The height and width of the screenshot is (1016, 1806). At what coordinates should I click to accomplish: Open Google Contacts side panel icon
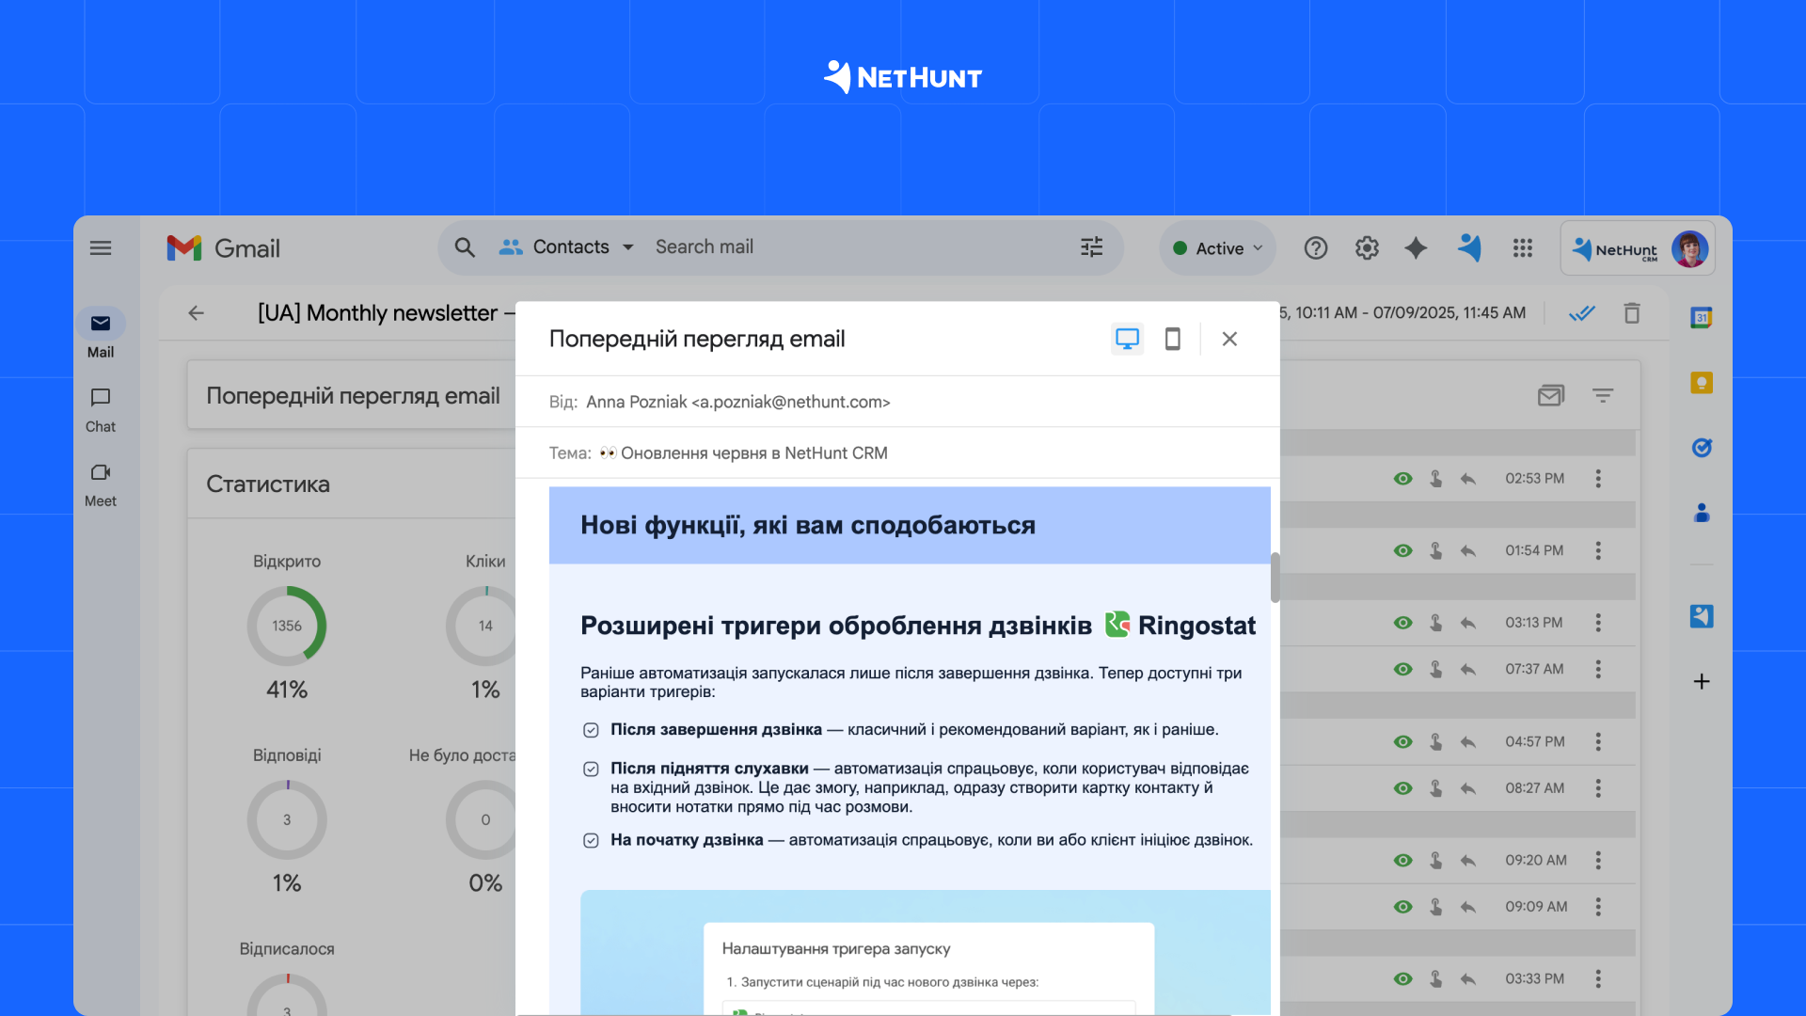coord(1702,513)
